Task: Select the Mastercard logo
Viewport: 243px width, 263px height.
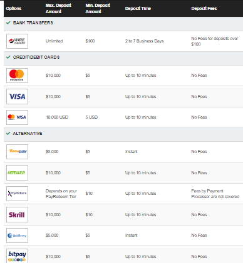Action: tap(17, 76)
